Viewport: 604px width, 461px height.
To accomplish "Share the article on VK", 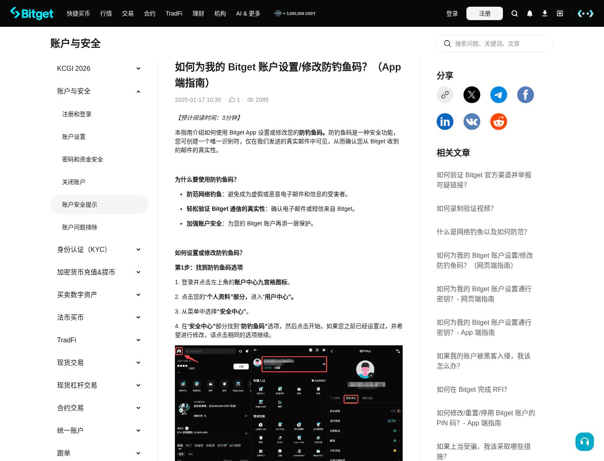I will (472, 122).
